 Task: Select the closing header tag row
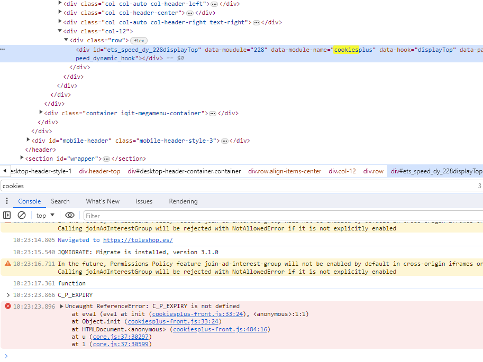tap(41, 150)
